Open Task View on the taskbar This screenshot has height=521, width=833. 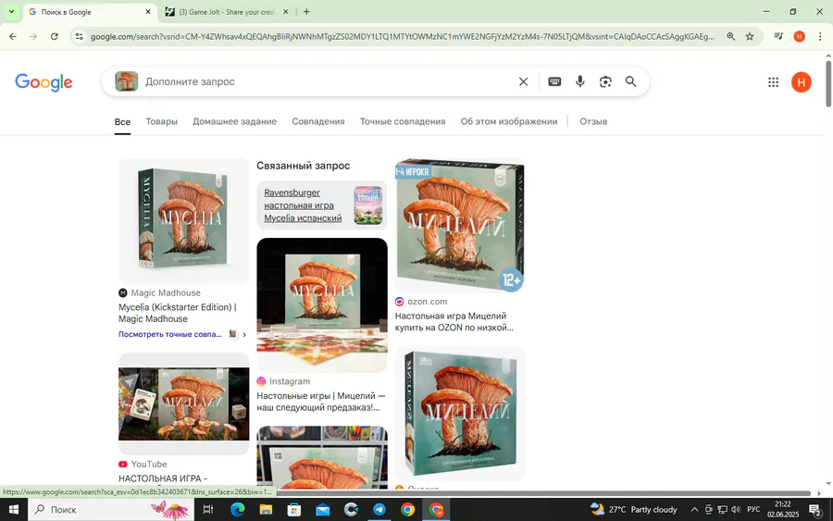(x=208, y=509)
